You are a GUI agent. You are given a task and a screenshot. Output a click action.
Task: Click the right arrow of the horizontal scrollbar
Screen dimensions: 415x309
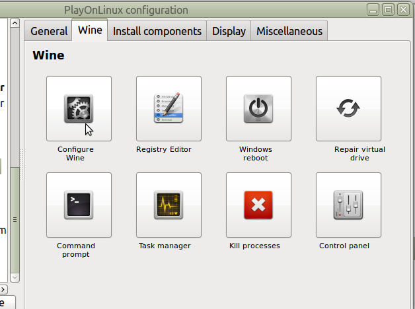3,289
